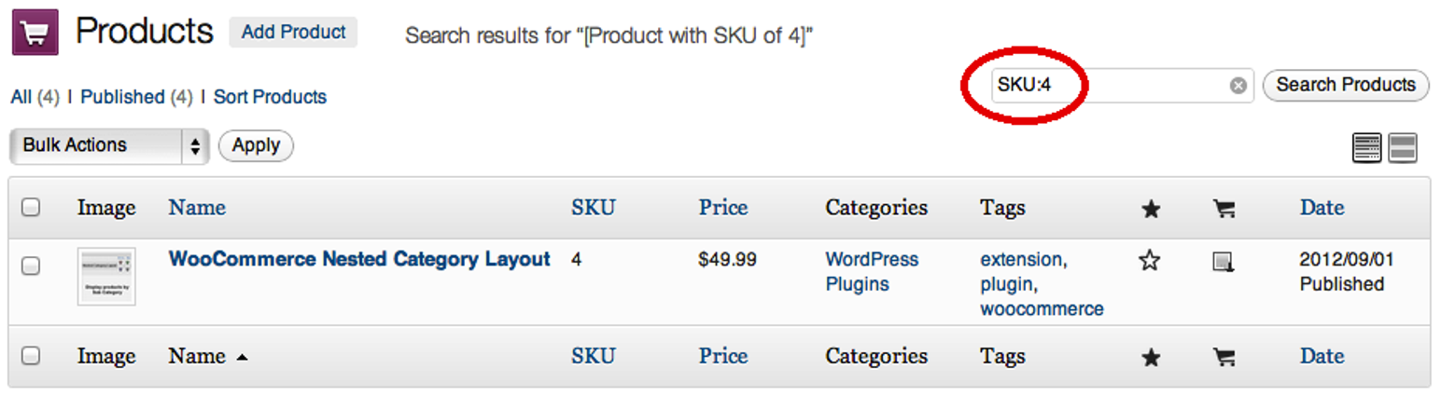Select all products with the header checkbox

(x=31, y=208)
